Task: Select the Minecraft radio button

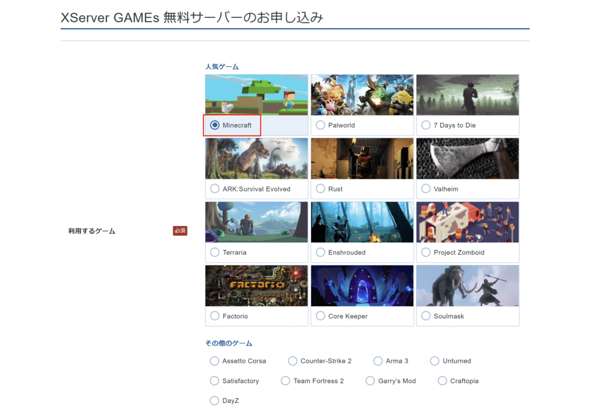Action: pos(215,125)
